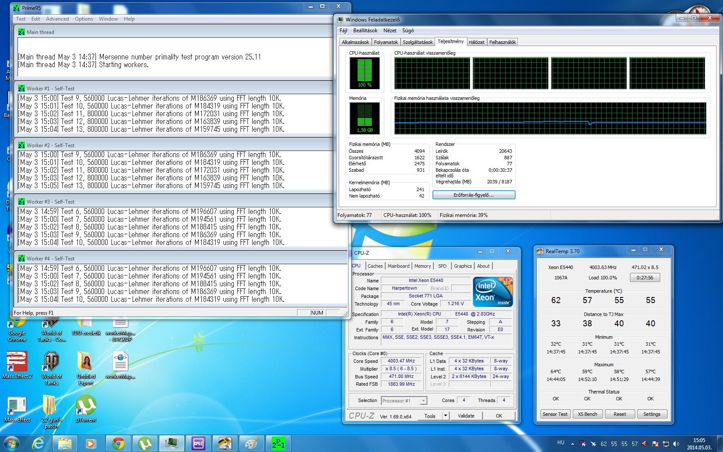This screenshot has height=452, width=723.
Task: Switch to CPU-Z Graphics tab
Action: [x=463, y=266]
